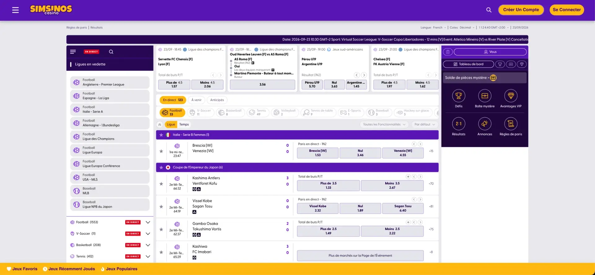This screenshot has width=595, height=275.
Task: Favorite the Kashima Antlers match
Action: (161, 184)
